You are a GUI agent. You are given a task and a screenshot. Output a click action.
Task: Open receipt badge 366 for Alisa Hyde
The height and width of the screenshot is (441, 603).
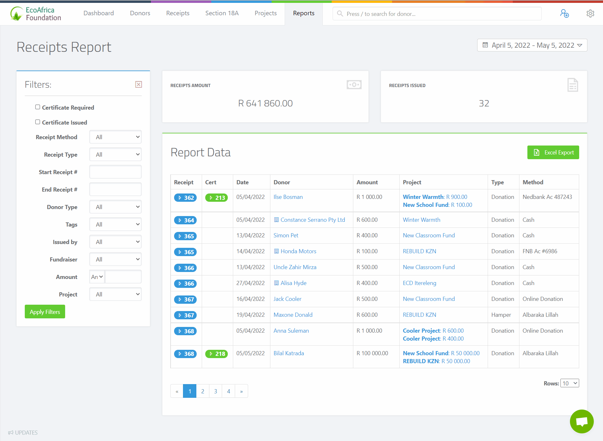pyautogui.click(x=186, y=284)
